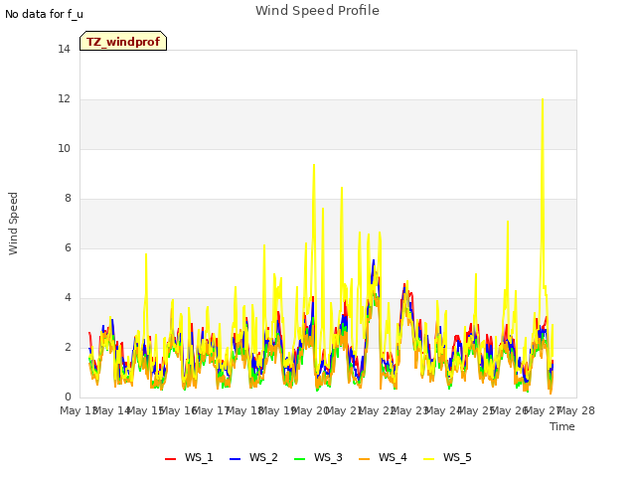Click the 'No data for f_u' message
Image resolution: width=636 pixels, height=477 pixels.
[44, 14]
